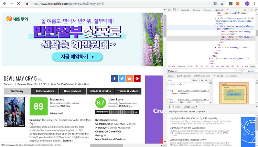The width and height of the screenshot is (258, 147).
Task: Click the Devil May Cry 5 cover thumbnail
Action: 14,112
